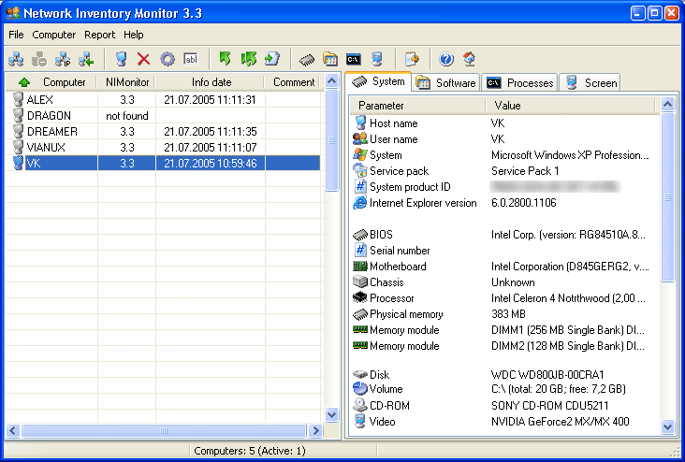
Task: Click the command prompt processes toolbar icon
Action: point(354,59)
